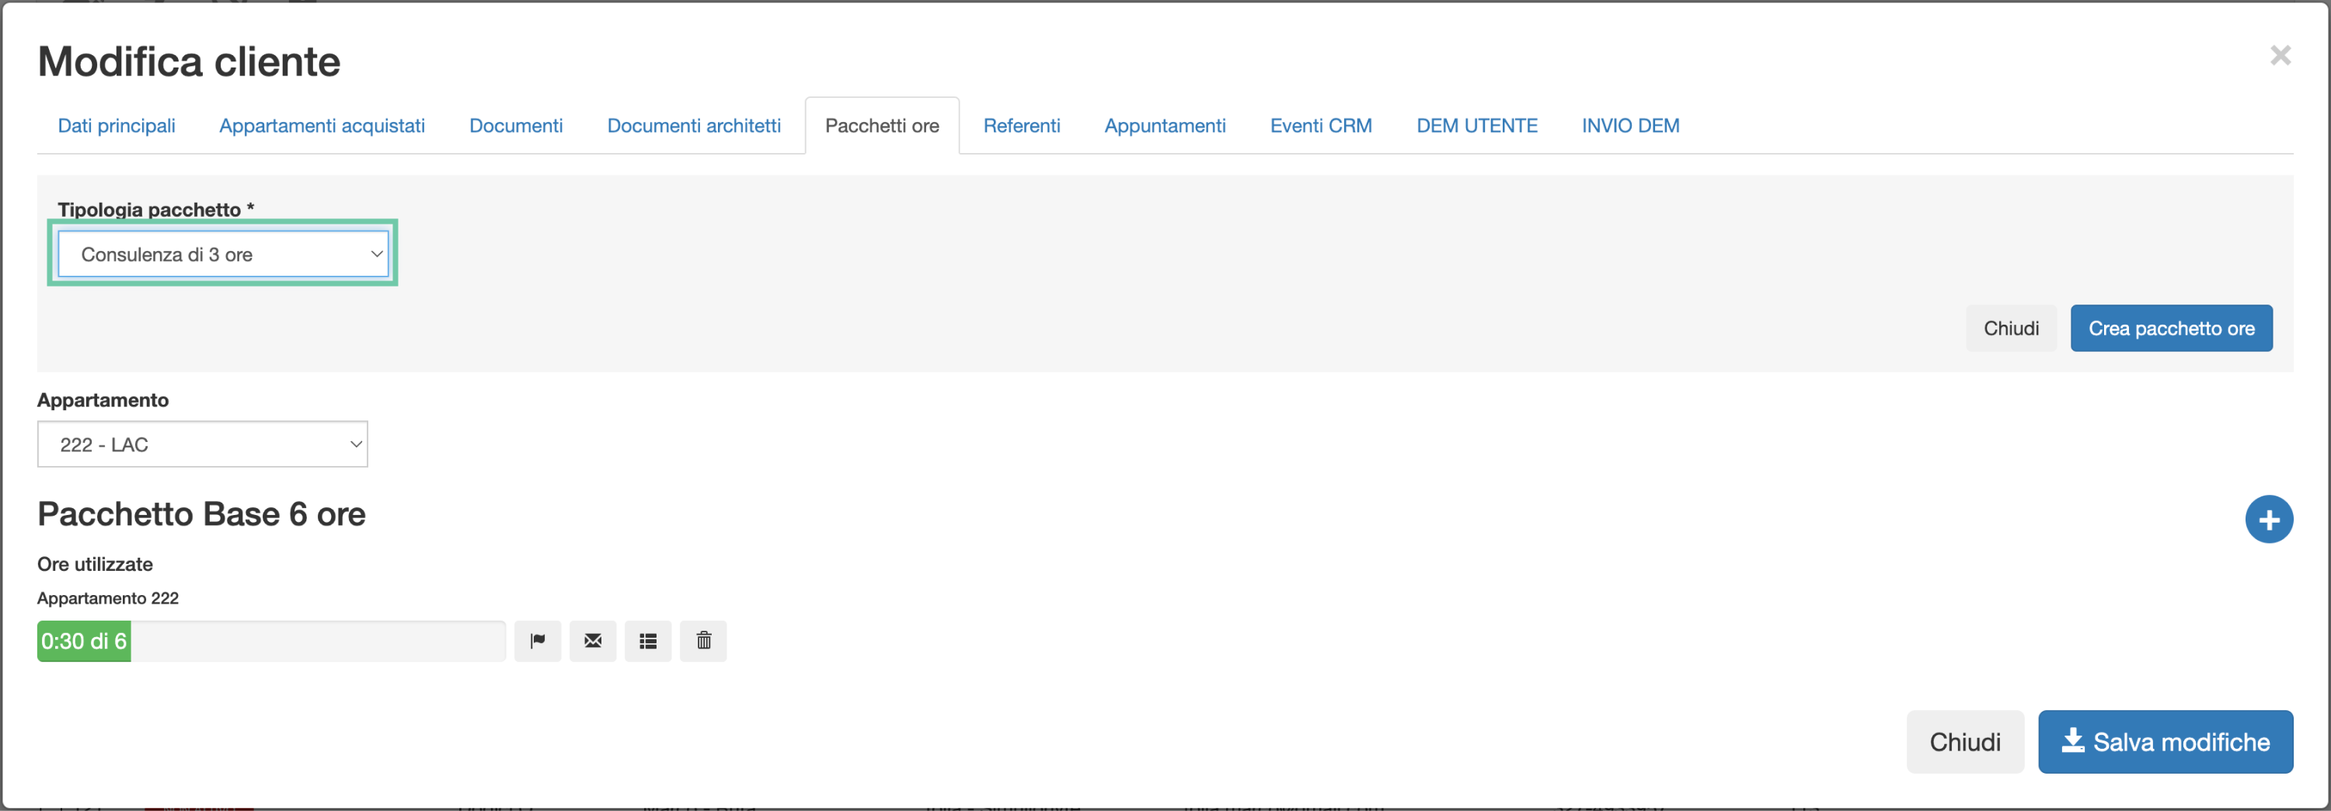Click the Ore utilizzate label
The image size is (2331, 811).
click(x=95, y=564)
